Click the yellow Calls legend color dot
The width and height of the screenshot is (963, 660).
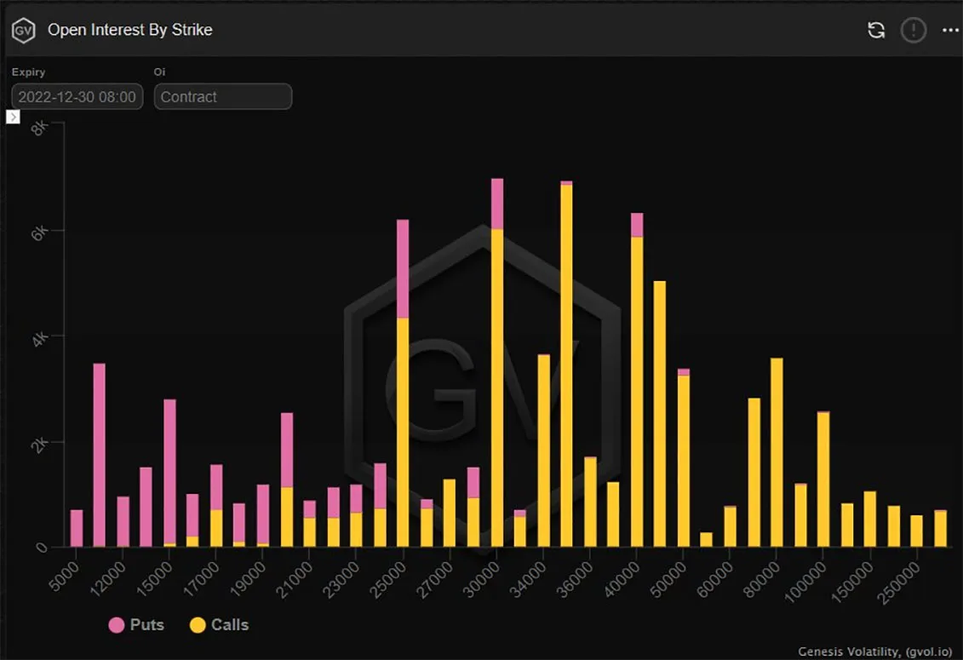198,625
